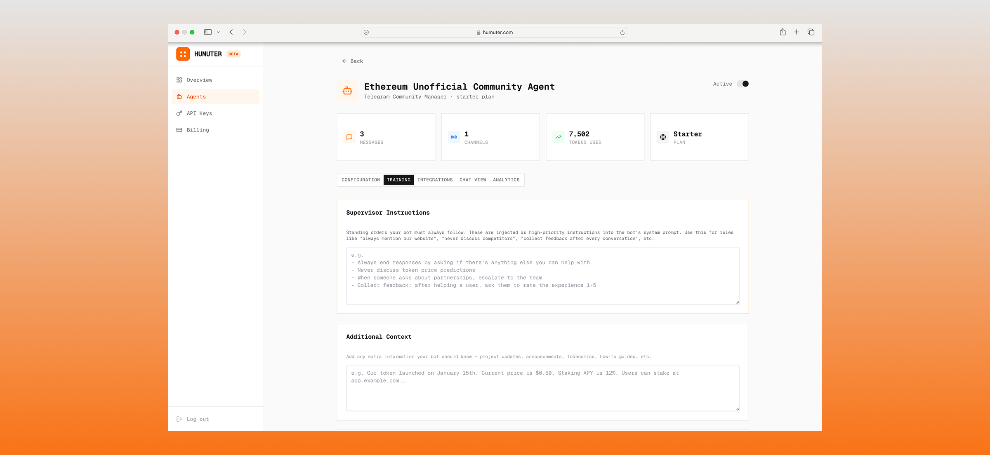
Task: Click the tokens used trend icon
Action: [x=558, y=137]
